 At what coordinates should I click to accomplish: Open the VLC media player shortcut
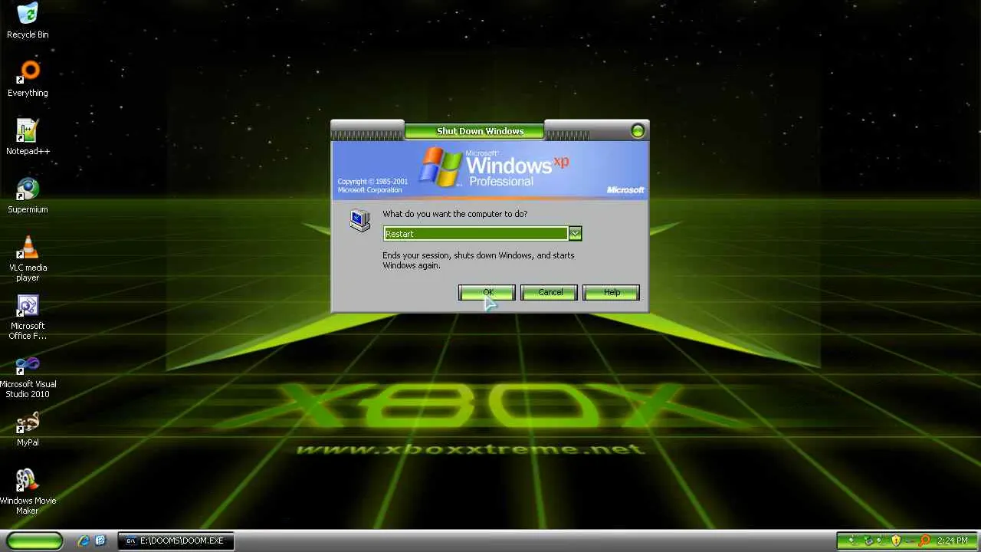pos(28,258)
